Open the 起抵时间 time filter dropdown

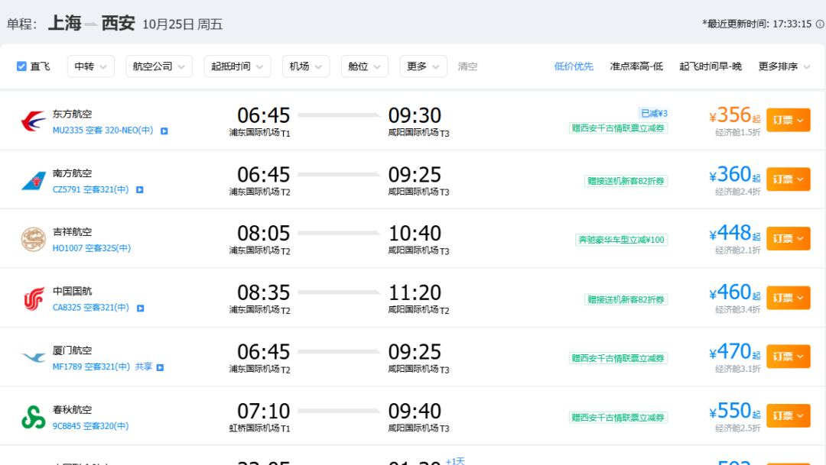coord(238,66)
